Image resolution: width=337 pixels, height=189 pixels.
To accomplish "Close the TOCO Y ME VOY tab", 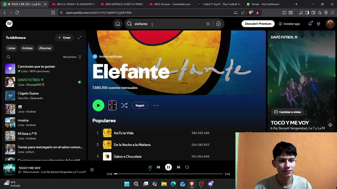I will point(45,4).
